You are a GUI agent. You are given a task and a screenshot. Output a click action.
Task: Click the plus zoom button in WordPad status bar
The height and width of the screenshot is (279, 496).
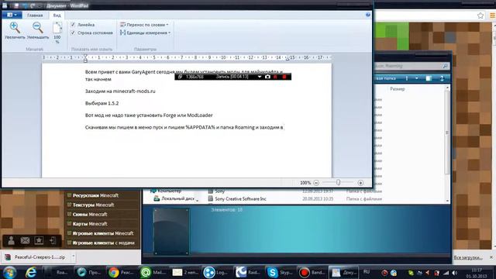coord(360,183)
